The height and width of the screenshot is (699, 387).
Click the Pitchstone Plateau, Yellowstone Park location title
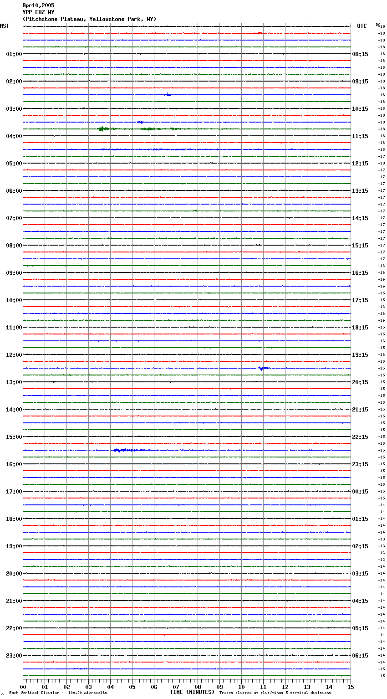[89, 19]
